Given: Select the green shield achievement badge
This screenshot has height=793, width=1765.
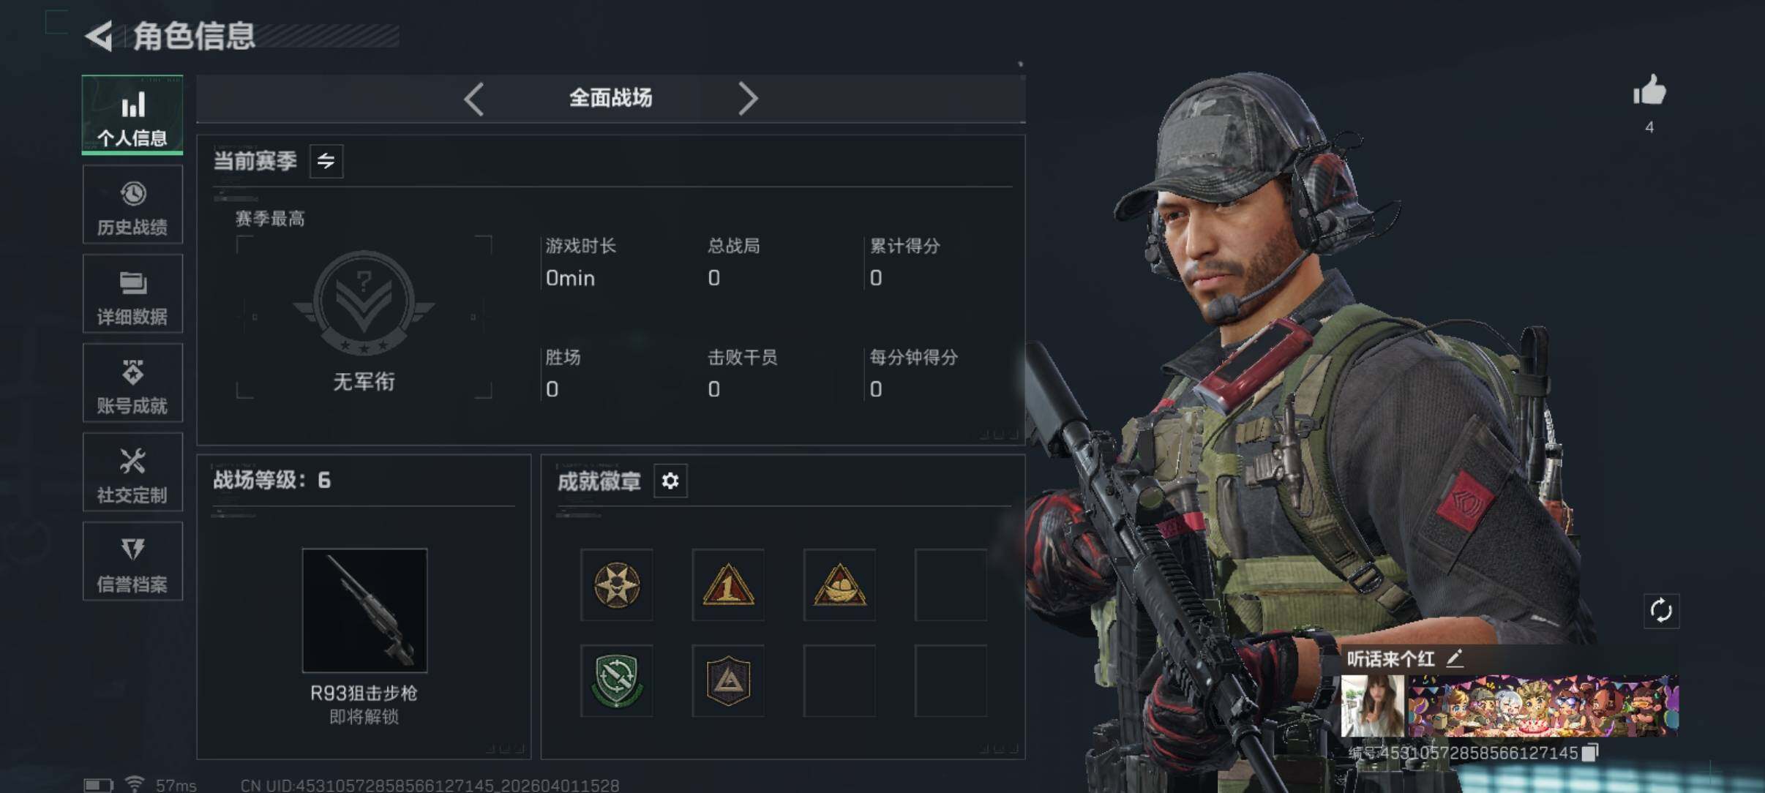Looking at the screenshot, I should click(x=617, y=680).
